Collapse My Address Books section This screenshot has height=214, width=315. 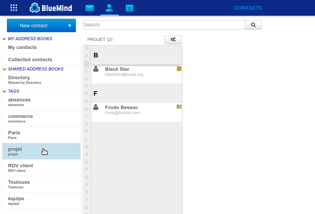pyautogui.click(x=5, y=39)
